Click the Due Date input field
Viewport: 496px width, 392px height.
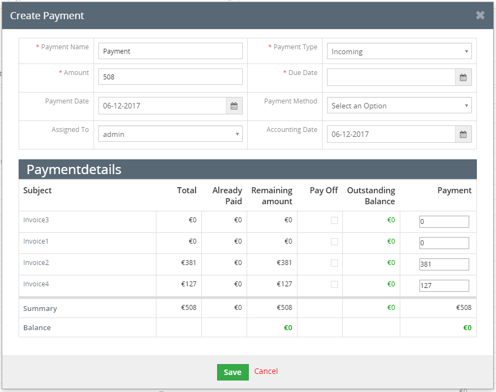click(391, 78)
